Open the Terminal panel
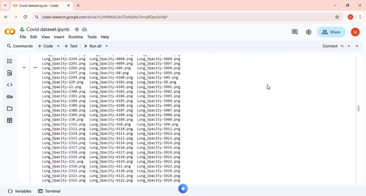Viewport: 366px width, 196px height. point(49,191)
